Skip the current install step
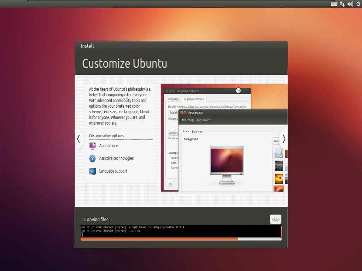Screen dimensions: 362x271 275,219
